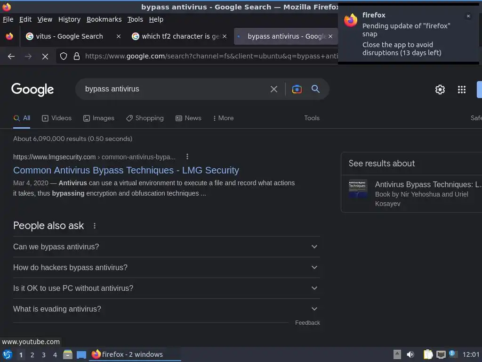Open the View menu

(x=45, y=19)
